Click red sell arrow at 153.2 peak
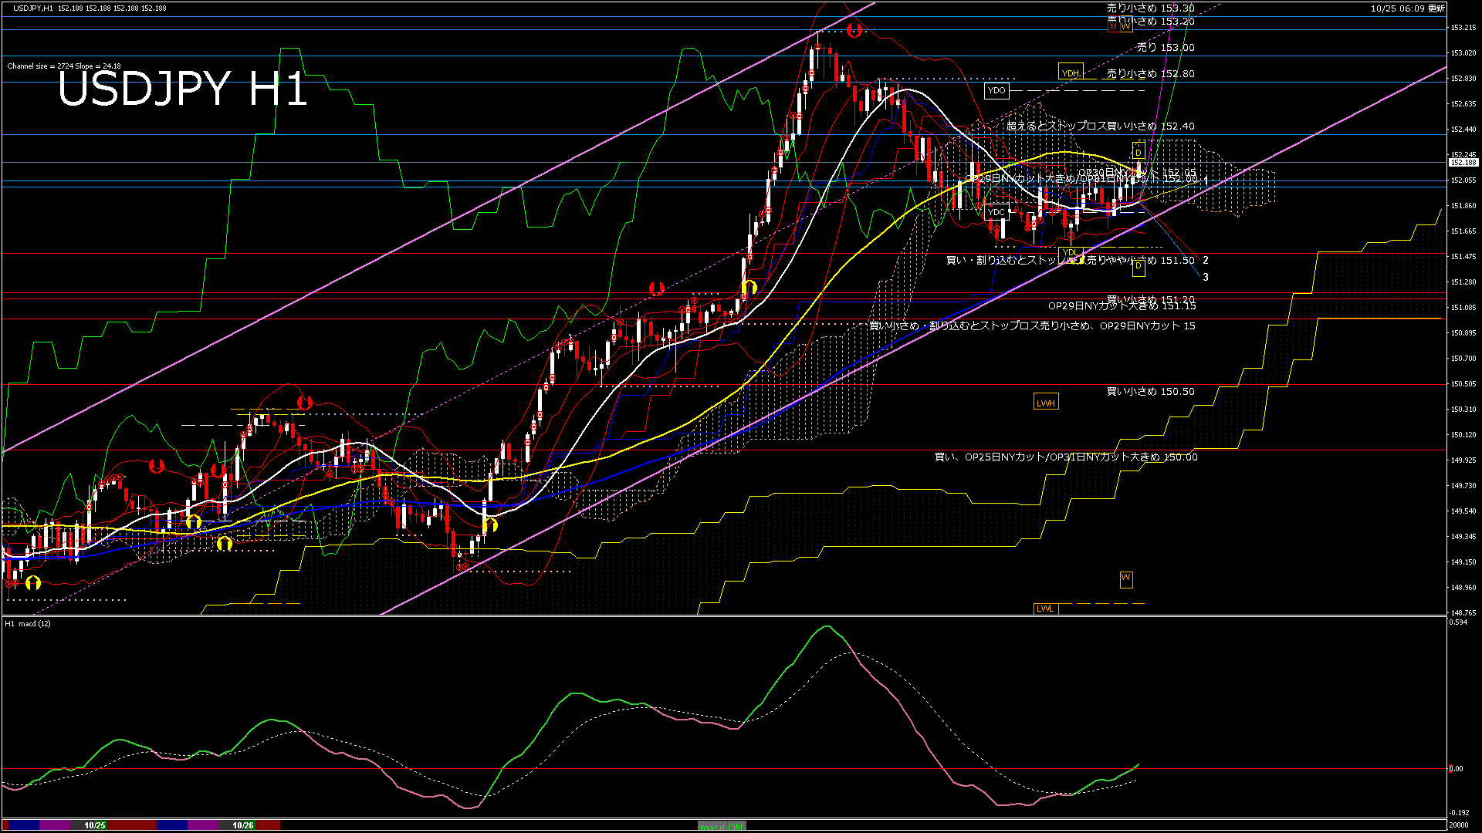The image size is (1482, 833). pyautogui.click(x=854, y=31)
